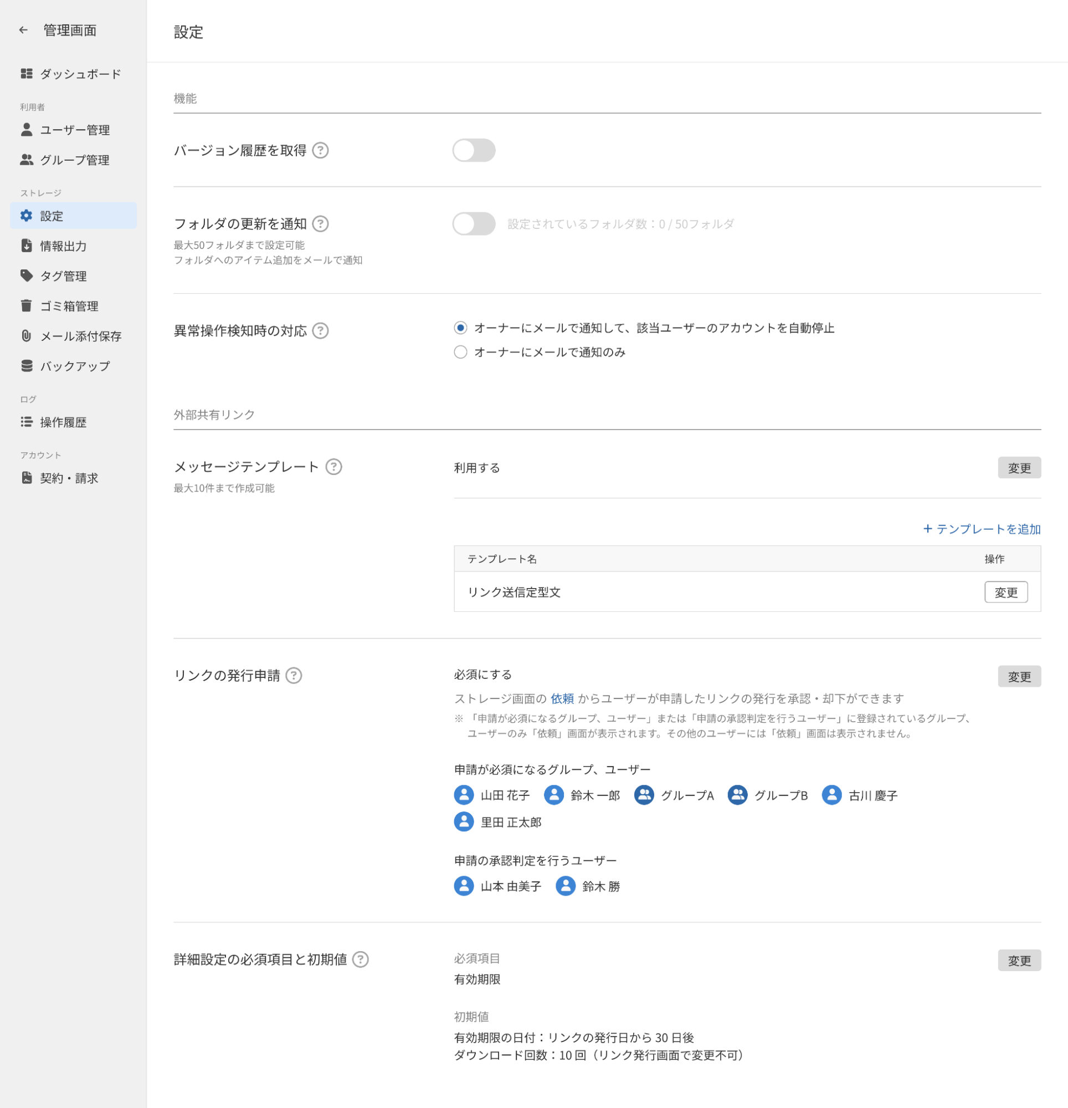Click the リンク送信定型文 template name
1068x1108 pixels.
click(514, 593)
